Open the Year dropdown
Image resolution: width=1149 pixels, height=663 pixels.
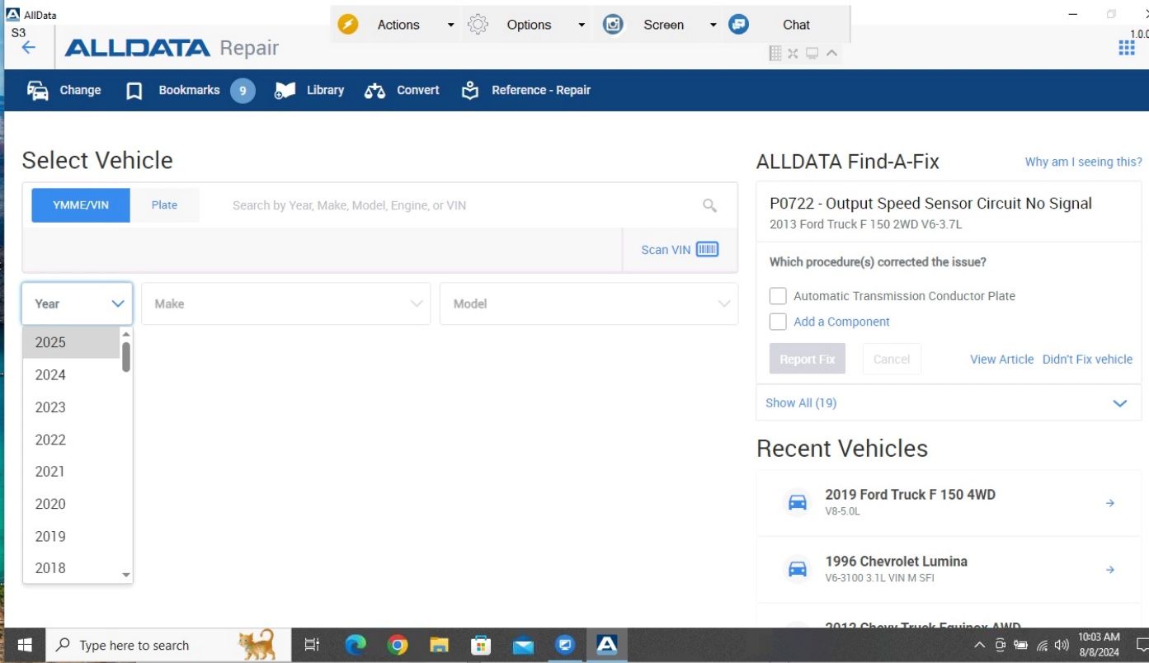coord(78,303)
